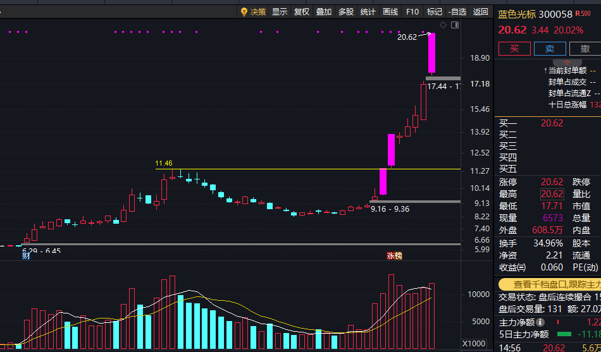
Task: Select the 画线 drawing tools item
Action: 390,12
